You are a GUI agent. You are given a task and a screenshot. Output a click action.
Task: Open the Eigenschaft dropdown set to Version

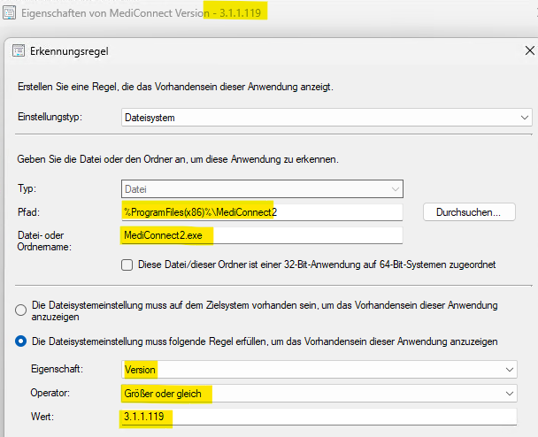tap(318, 370)
